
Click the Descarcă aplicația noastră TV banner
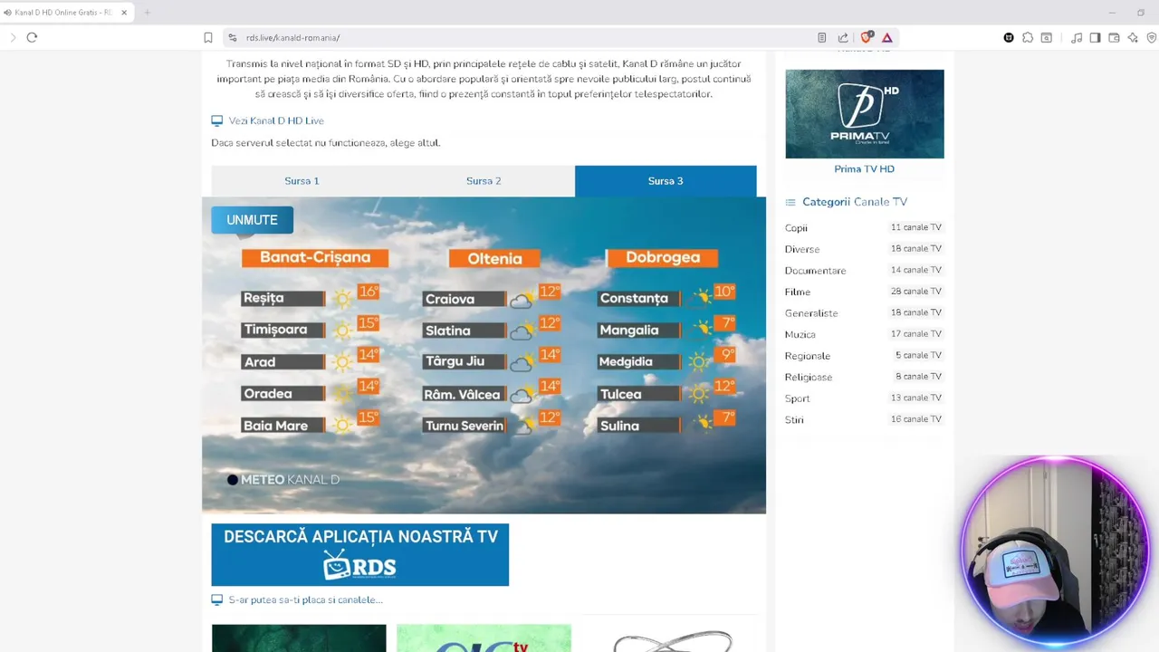tap(360, 554)
